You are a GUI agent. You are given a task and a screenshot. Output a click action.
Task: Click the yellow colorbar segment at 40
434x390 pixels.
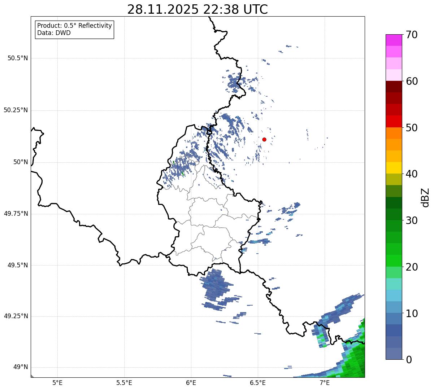(394, 168)
